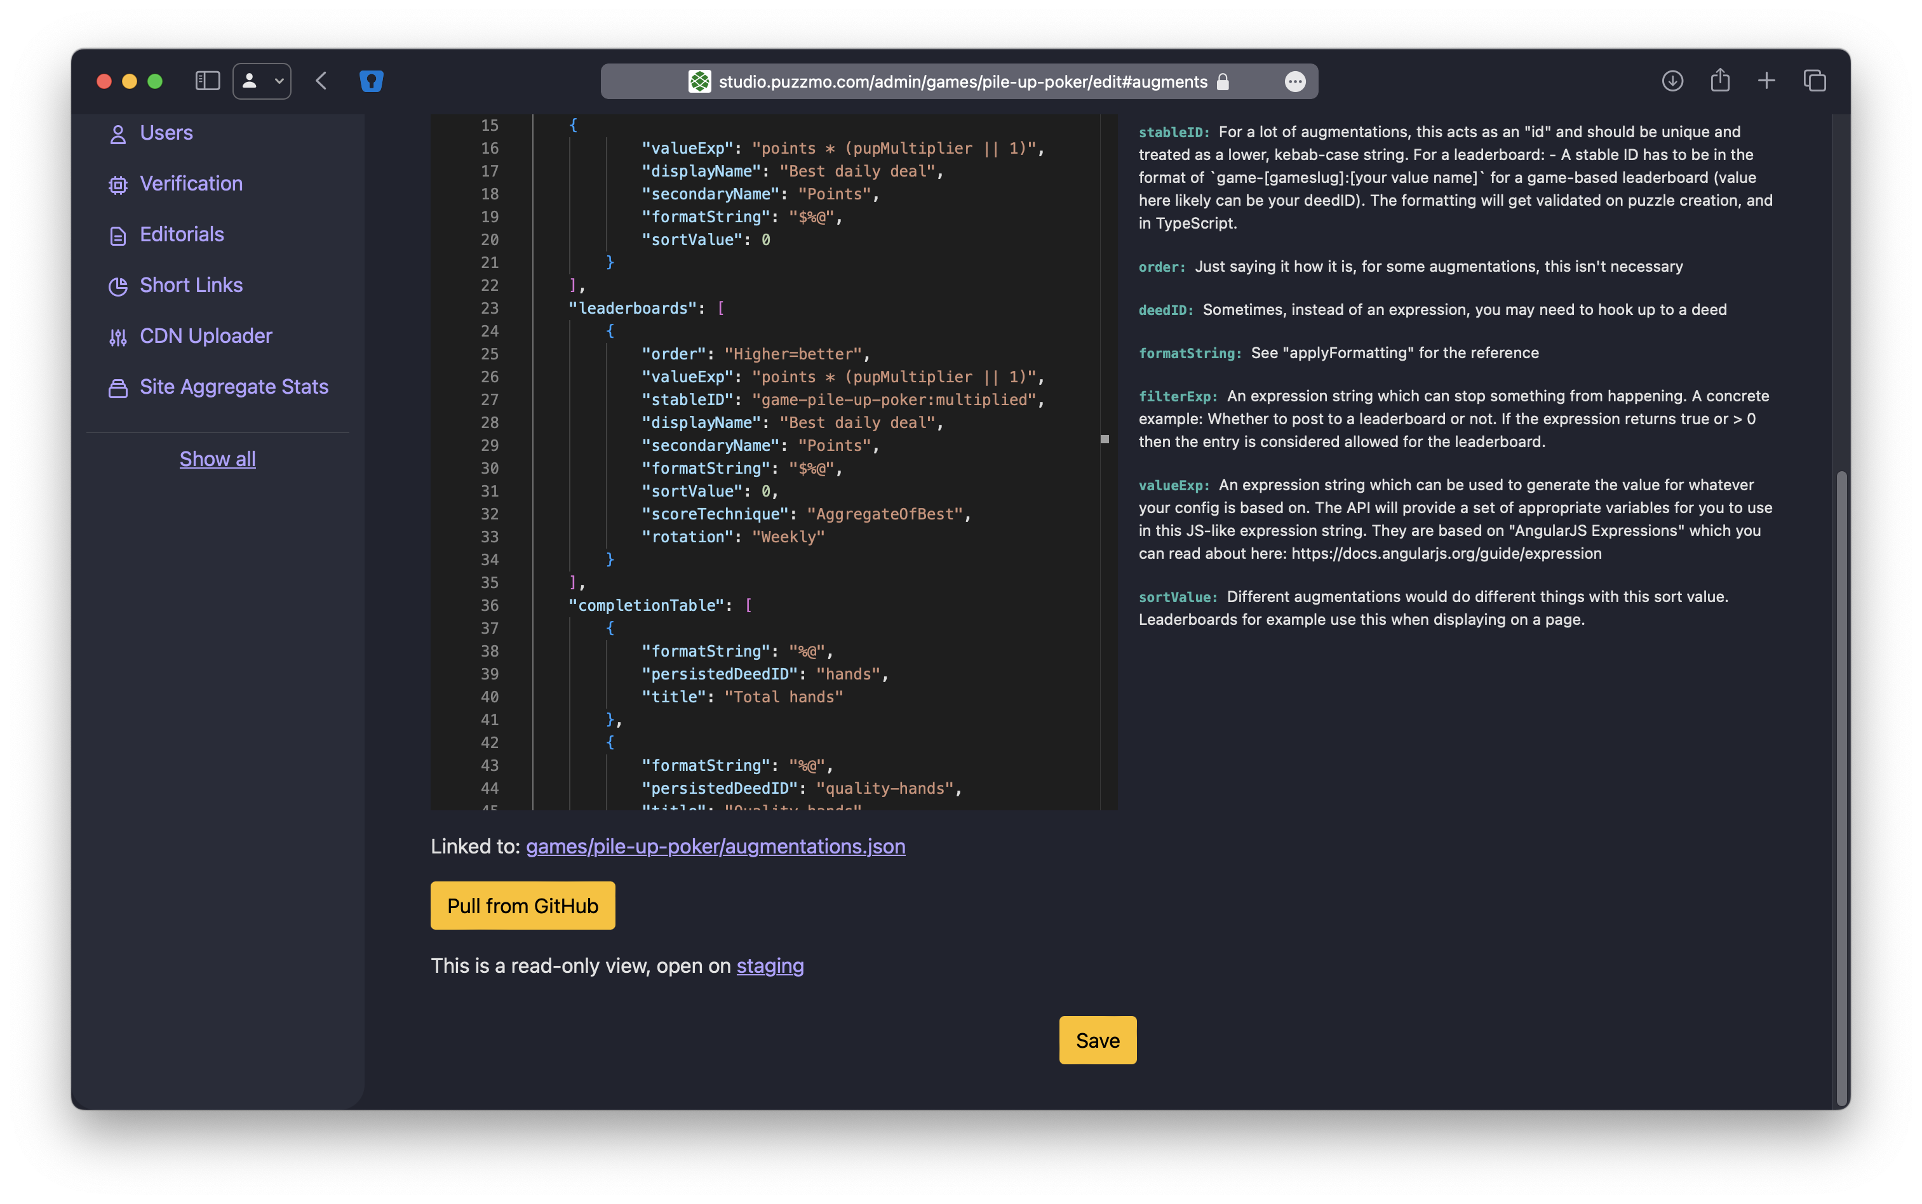
Task: Click the Editorials document icon
Action: [x=118, y=236]
